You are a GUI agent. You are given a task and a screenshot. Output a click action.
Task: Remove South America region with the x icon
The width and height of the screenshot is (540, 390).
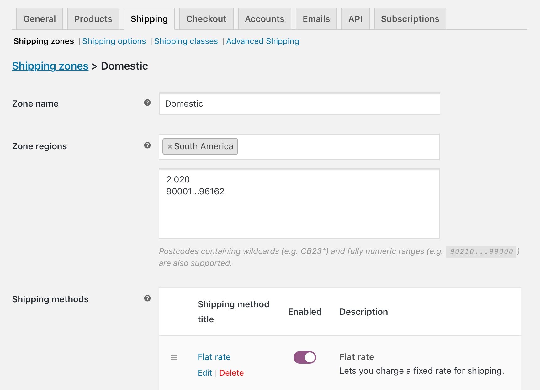click(170, 147)
